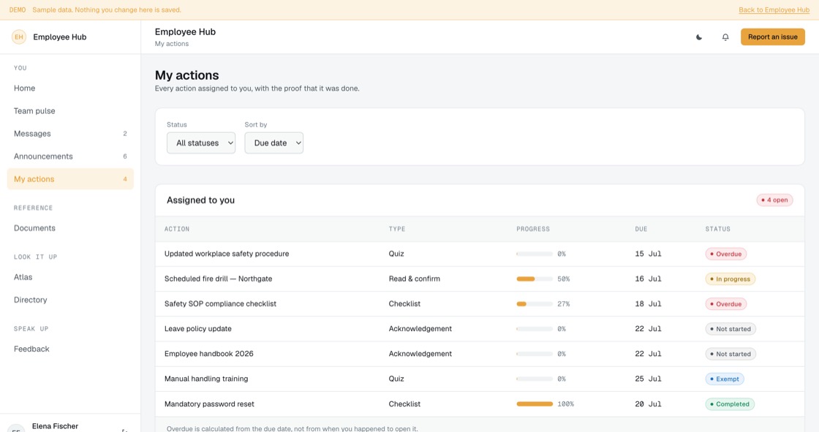Click progress bar showing 27%
This screenshot has width=819, height=432.
click(535, 304)
